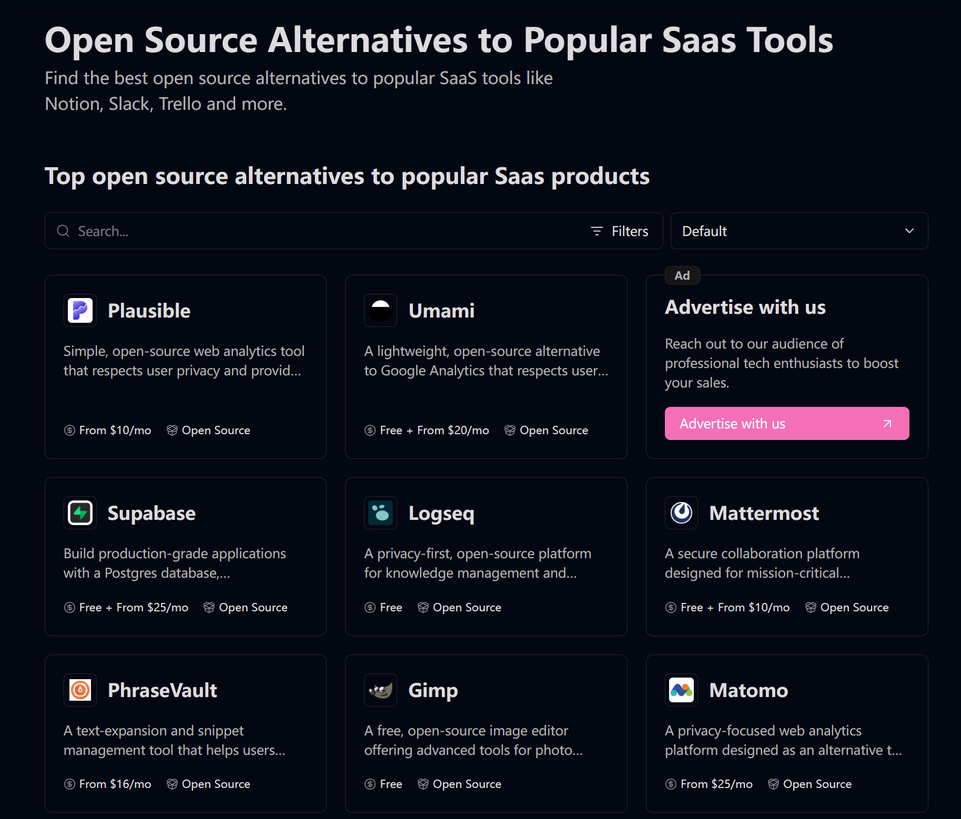Click the dollar icon on Matomo card
Screen dimensions: 961x819
pyautogui.click(x=671, y=784)
